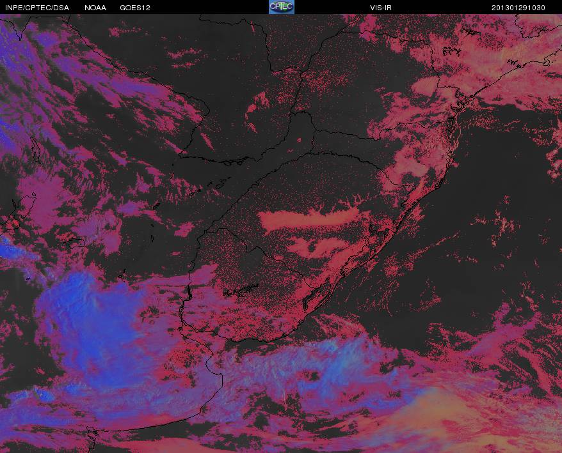
Task: Click the 201301291030 timestamp
Action: [518, 8]
